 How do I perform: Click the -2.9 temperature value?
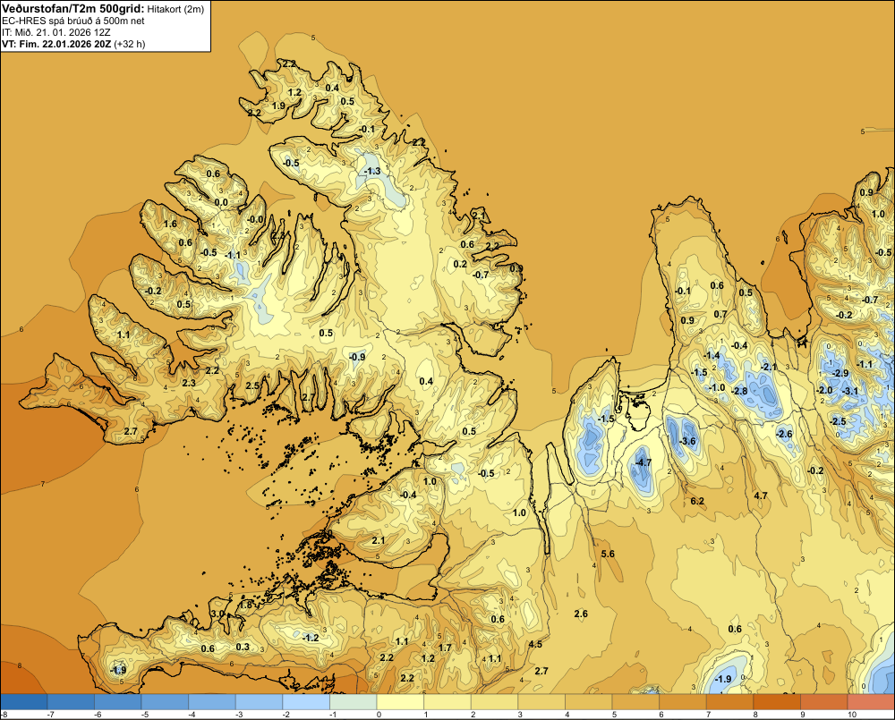click(x=840, y=373)
